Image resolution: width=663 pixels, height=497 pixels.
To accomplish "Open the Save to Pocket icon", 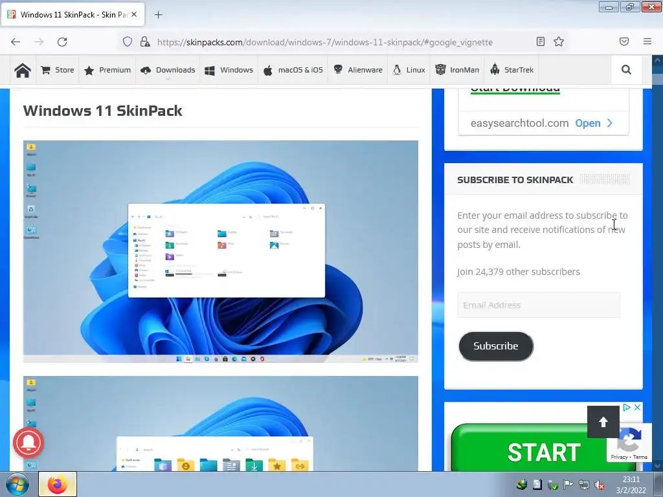I will [624, 41].
